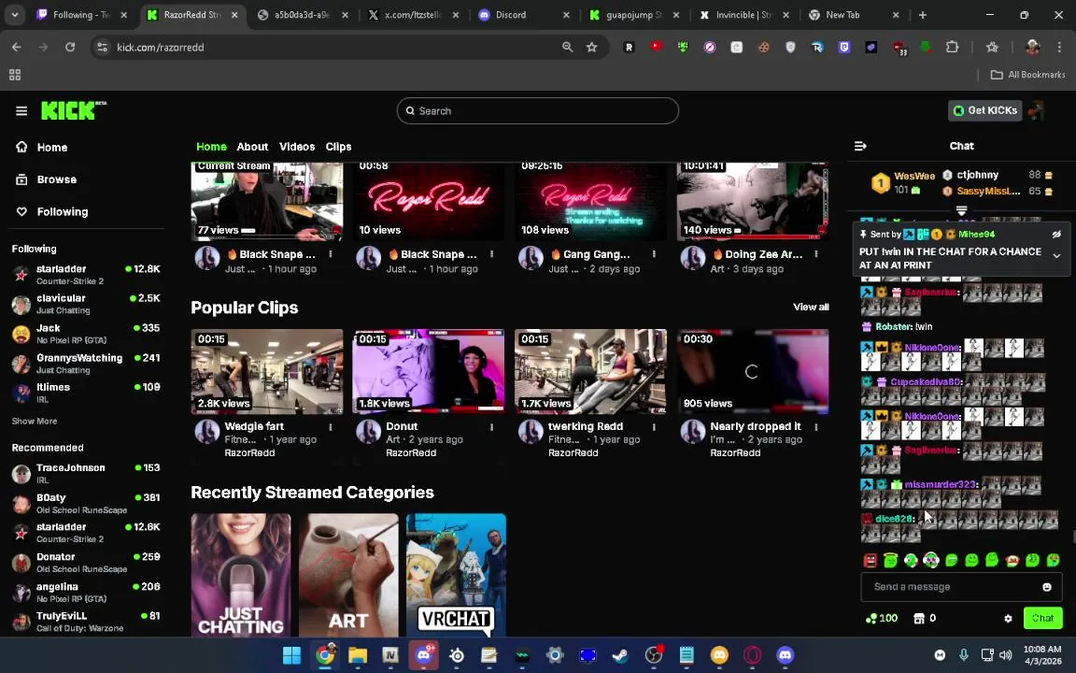1076x673 pixels.
Task: Select the red angry face emote
Action: tap(871, 561)
